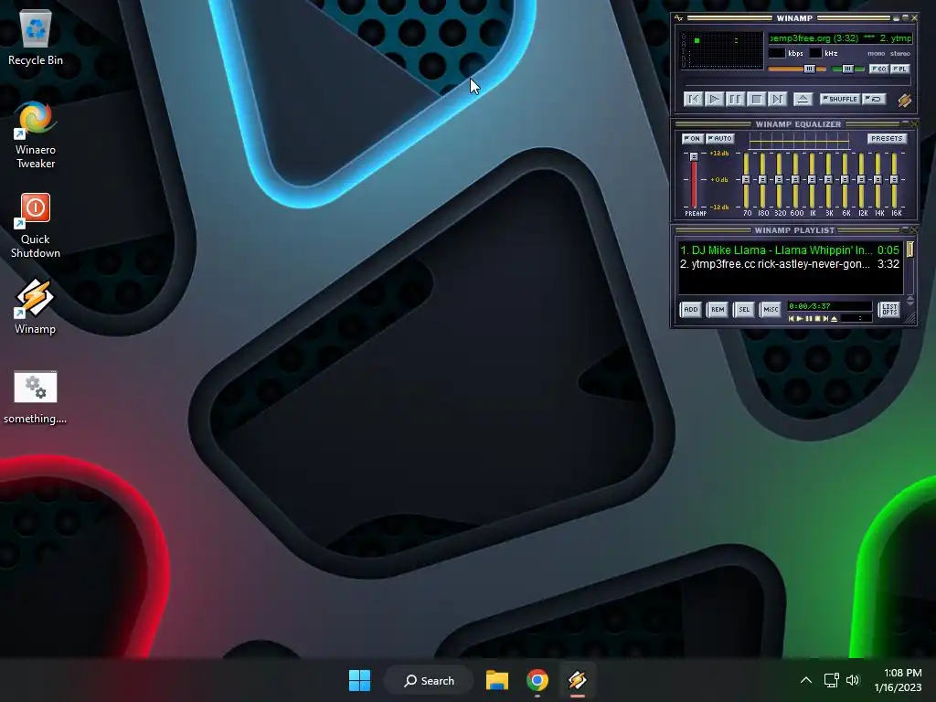Open playlist SEL menu
This screenshot has height=702, width=936.
[x=744, y=309]
